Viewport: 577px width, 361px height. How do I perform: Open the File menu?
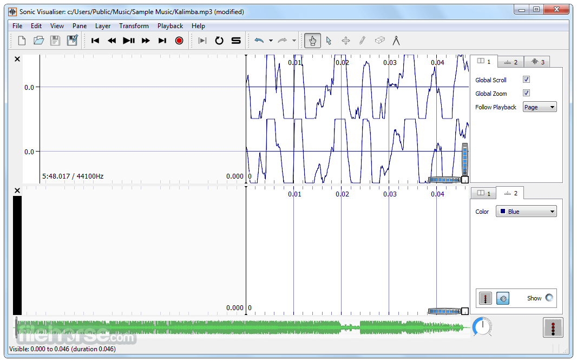pos(17,26)
